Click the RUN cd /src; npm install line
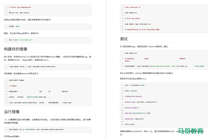This screenshot has height=139, width=210. [19, 13]
